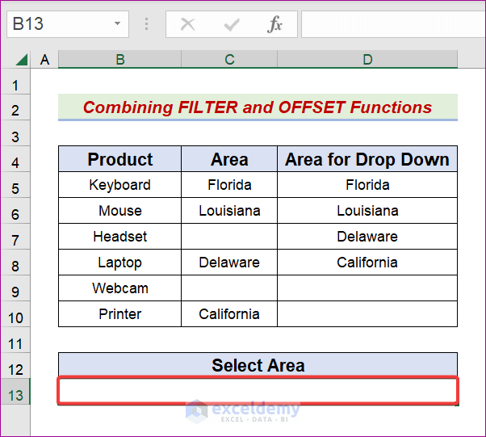Open the Name Box dropdown arrow

tap(118, 24)
